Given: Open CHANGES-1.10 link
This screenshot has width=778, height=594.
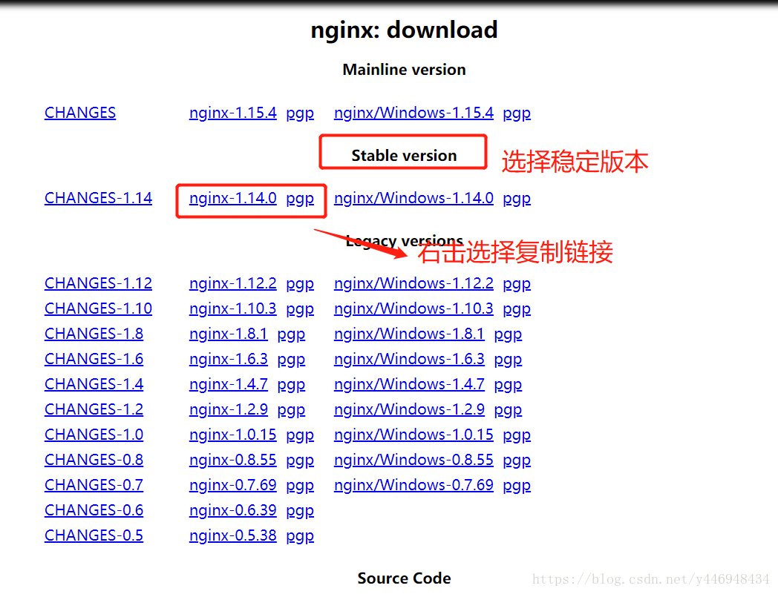Looking at the screenshot, I should pos(98,309).
